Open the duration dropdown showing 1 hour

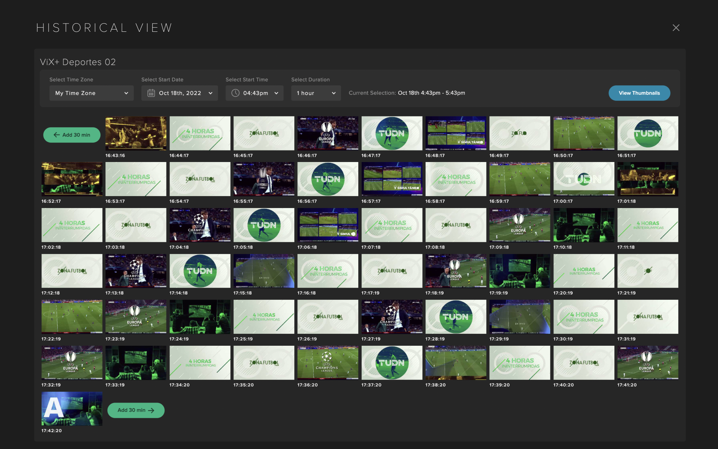point(316,93)
